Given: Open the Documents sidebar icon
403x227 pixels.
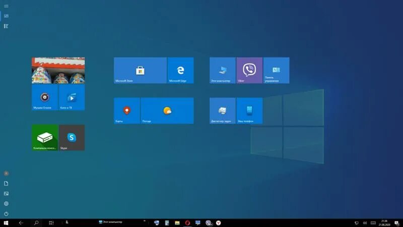Looking at the screenshot, I should [6, 184].
